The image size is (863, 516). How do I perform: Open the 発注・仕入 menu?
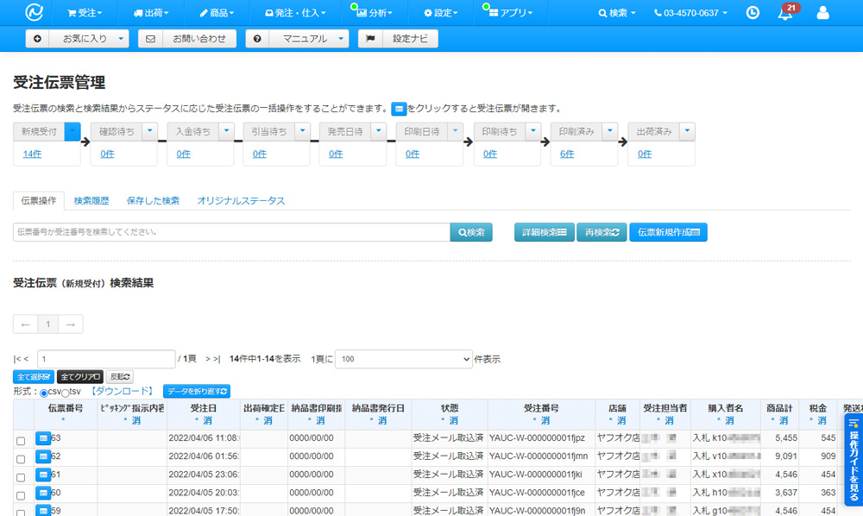click(295, 13)
